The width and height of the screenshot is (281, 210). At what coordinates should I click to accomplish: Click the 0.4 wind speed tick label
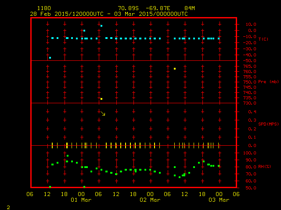252,112
